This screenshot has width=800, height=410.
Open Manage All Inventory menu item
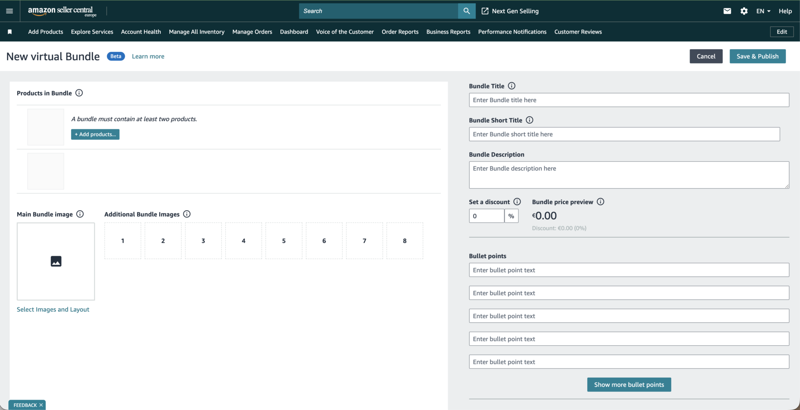pos(196,32)
